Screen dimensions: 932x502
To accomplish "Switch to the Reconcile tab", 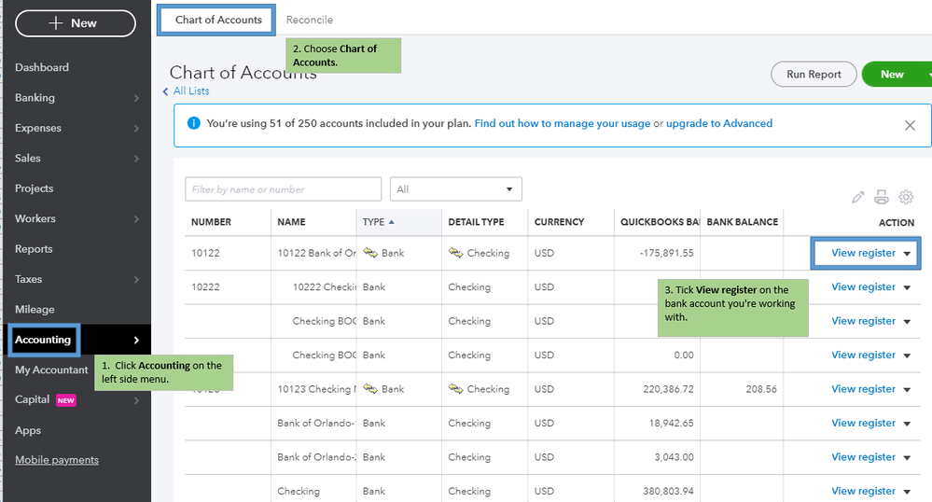I will pyautogui.click(x=310, y=20).
